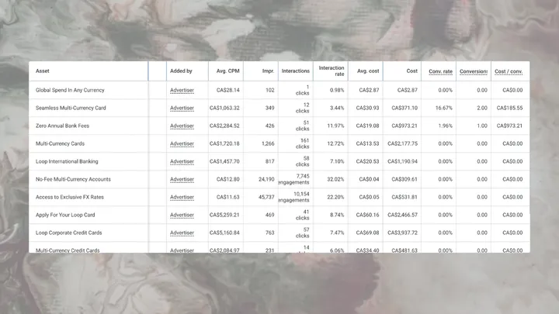Click Advertiser link for Loop Corporate Credit Cards
The height and width of the screenshot is (314, 559).
click(x=182, y=233)
